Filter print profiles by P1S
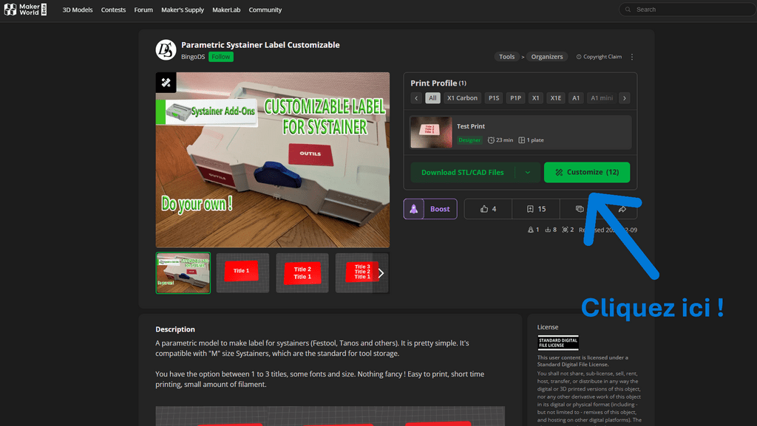 point(494,98)
